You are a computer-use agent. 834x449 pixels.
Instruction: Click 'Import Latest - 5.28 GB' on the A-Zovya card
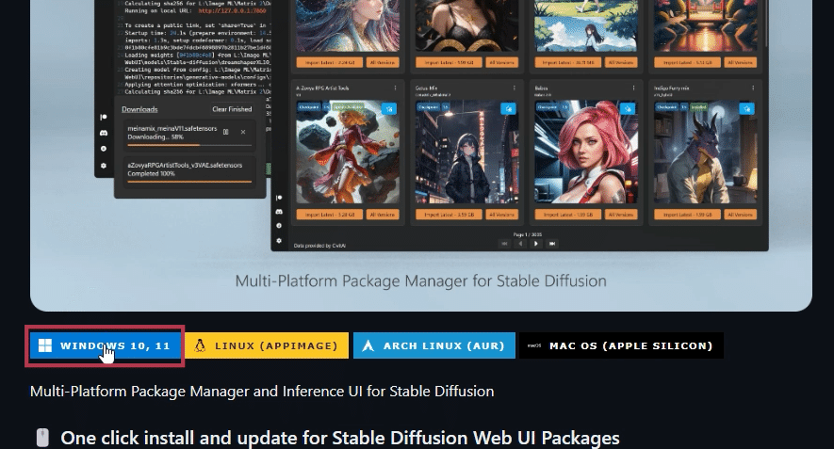tap(329, 215)
